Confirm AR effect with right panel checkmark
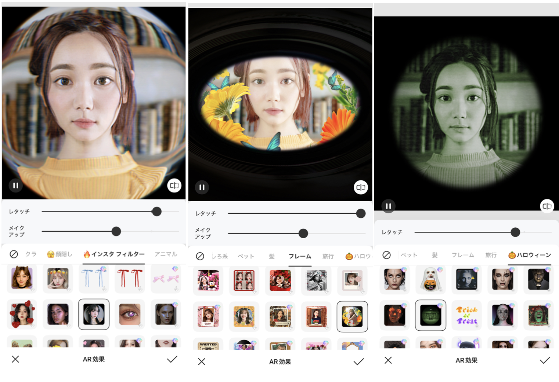 (545, 360)
